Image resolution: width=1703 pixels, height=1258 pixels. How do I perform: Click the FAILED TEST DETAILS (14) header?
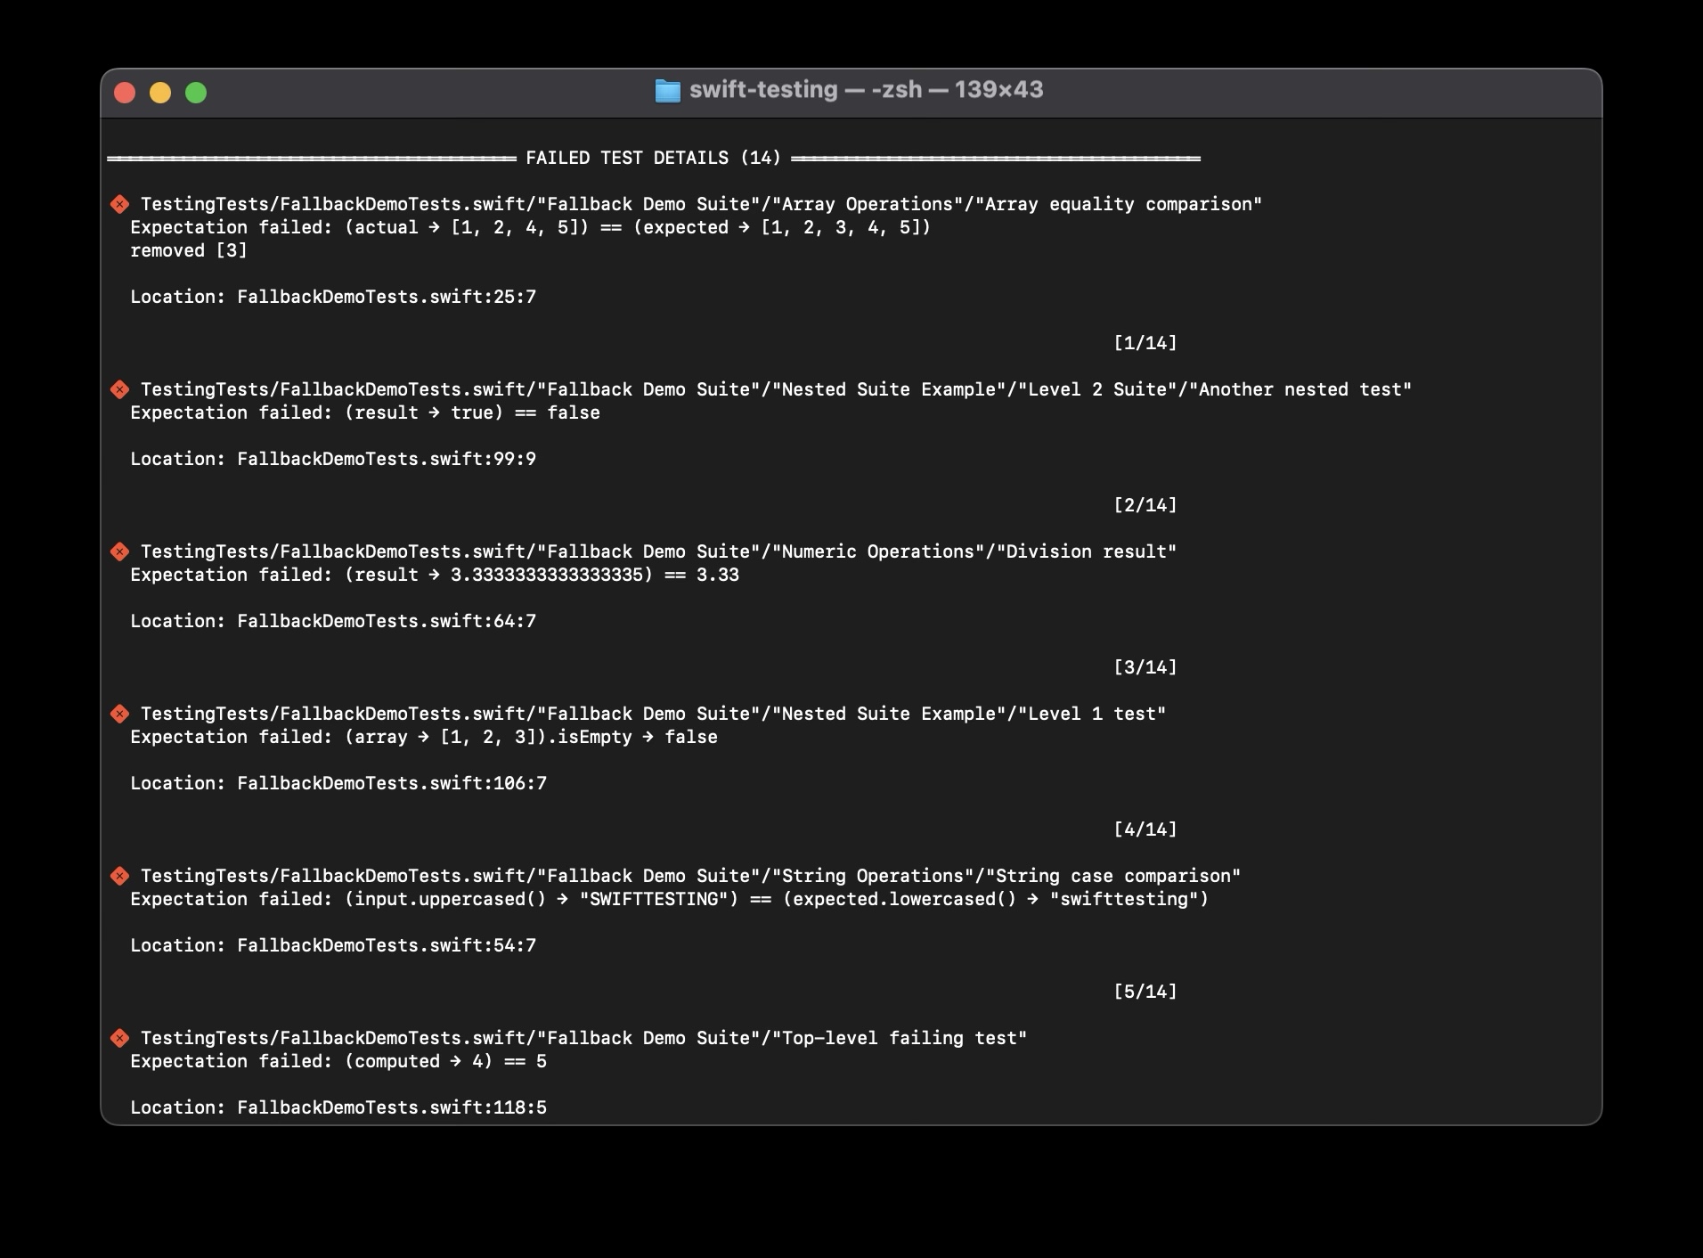[x=653, y=159]
